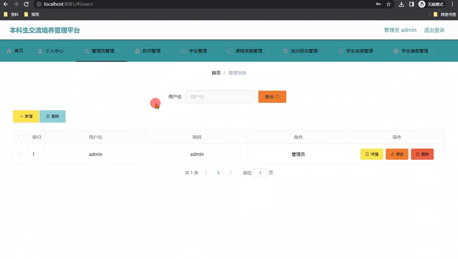This screenshot has height=259, width=458.
Task: Expand 学生请假管理 dropdown chevron
Action: point(433,51)
